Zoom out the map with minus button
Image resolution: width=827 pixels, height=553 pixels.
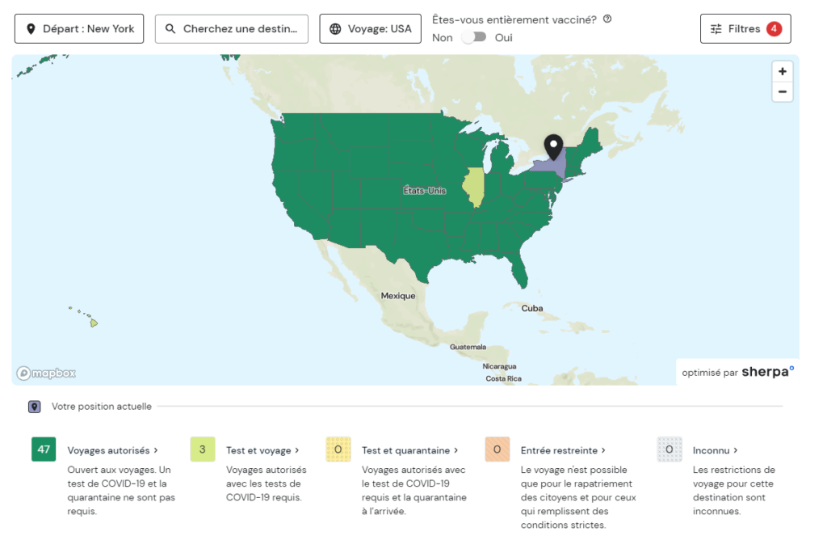[x=782, y=92]
